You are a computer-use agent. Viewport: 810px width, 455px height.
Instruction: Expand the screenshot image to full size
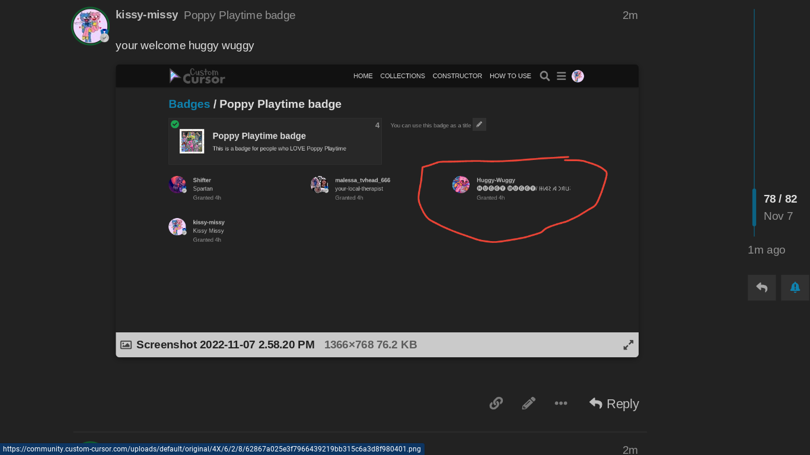tap(629, 345)
